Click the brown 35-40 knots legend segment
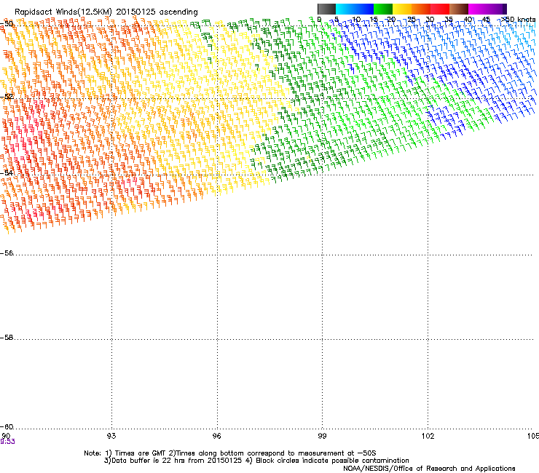The image size is (539, 473). pyautogui.click(x=459, y=9)
